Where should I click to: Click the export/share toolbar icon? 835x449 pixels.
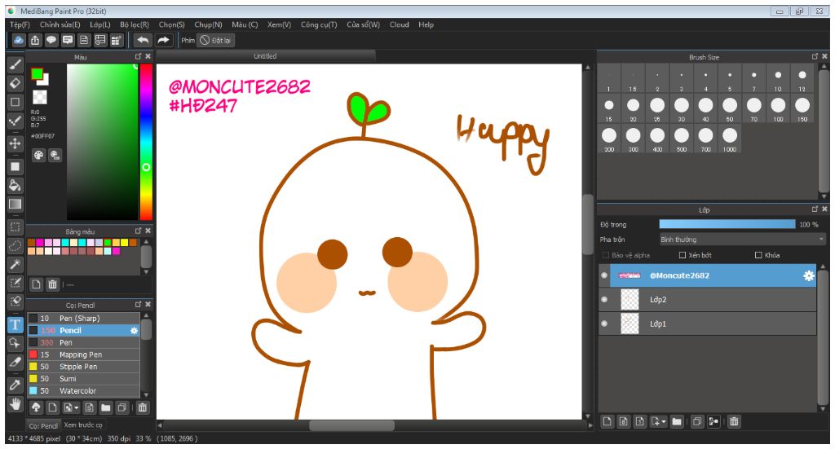coord(35,40)
